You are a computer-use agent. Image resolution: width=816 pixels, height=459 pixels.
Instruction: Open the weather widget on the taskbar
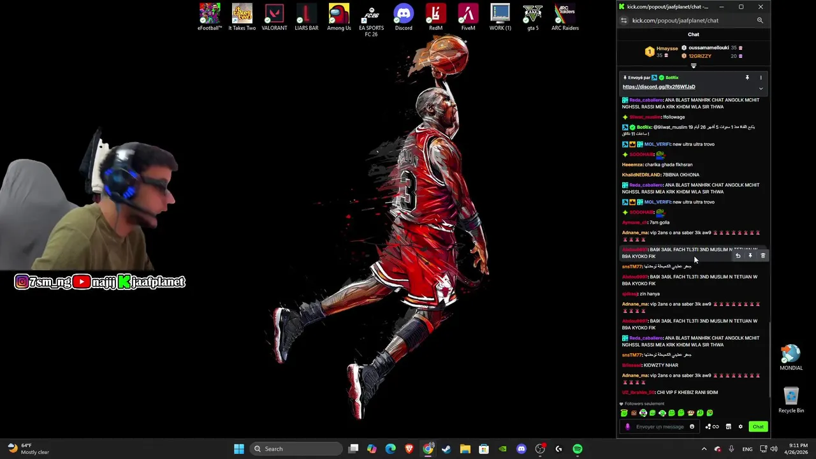pos(29,449)
